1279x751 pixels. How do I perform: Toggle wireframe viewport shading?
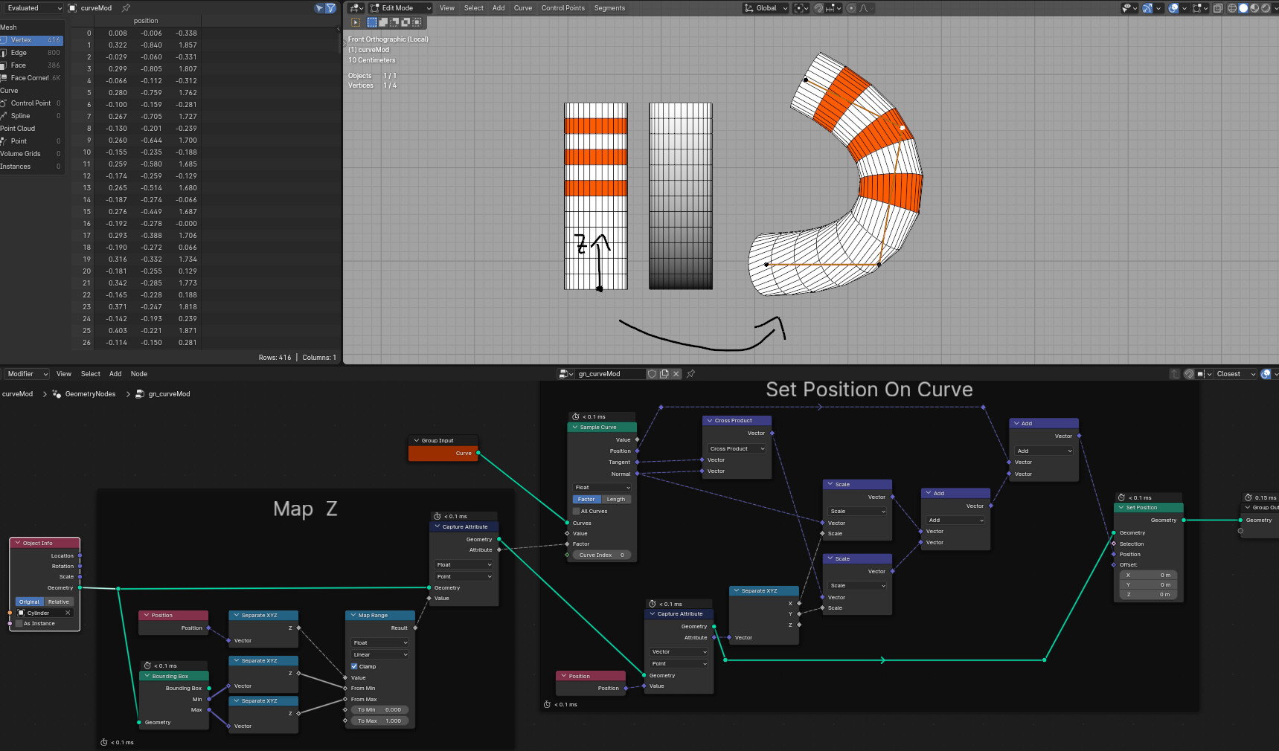[x=1232, y=8]
